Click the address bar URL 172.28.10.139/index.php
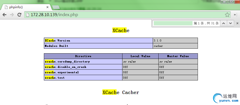Image resolution: width=240 pixels, height=105 pixels. point(54,15)
